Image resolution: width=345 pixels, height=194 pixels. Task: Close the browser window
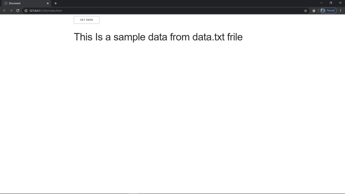click(x=340, y=3)
